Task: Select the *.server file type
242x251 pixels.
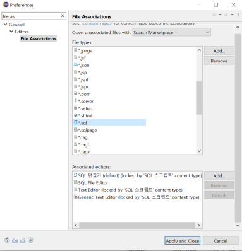Action: (83, 101)
